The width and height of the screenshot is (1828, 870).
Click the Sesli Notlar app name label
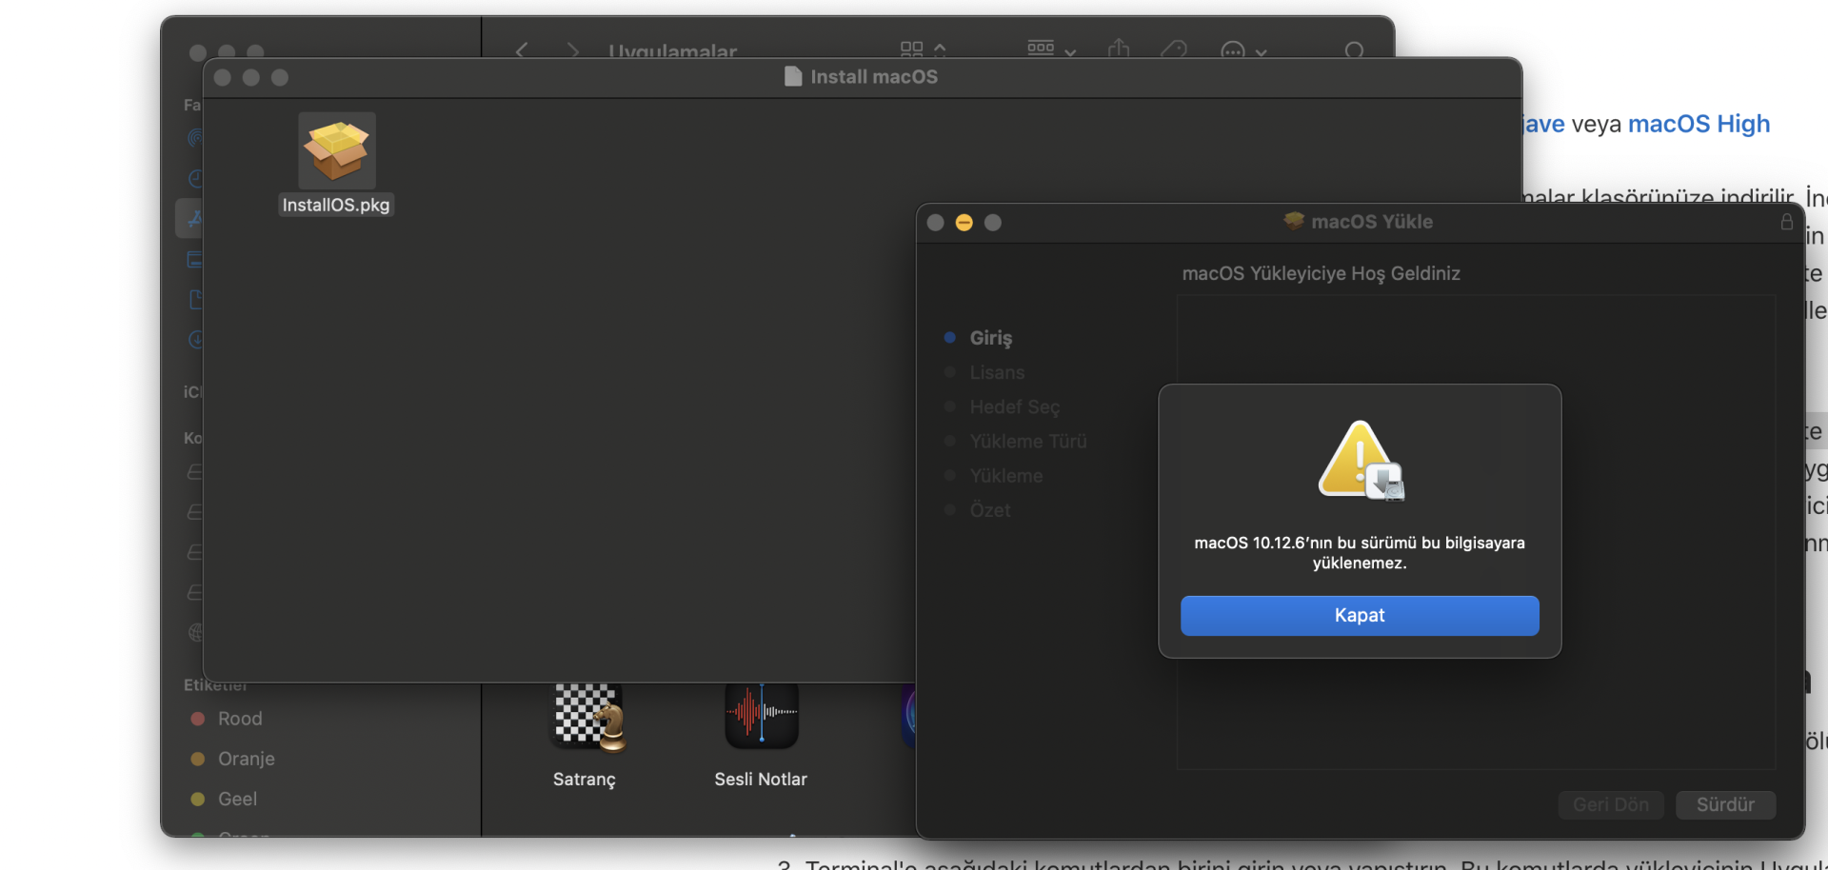coord(761,780)
